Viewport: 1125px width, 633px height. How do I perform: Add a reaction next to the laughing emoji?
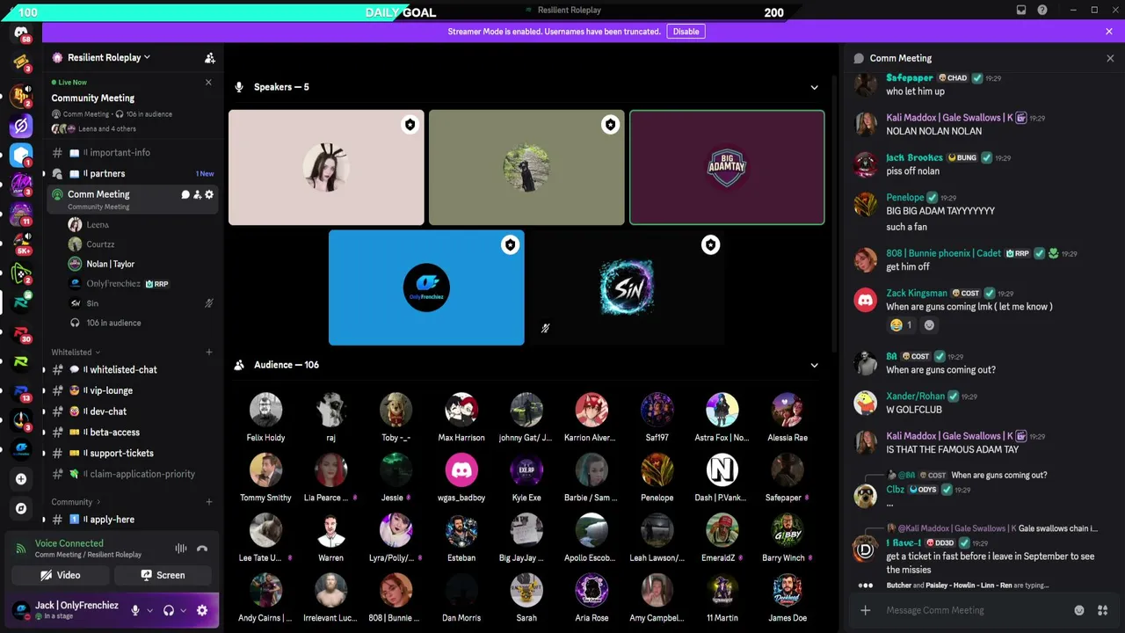pos(929,325)
